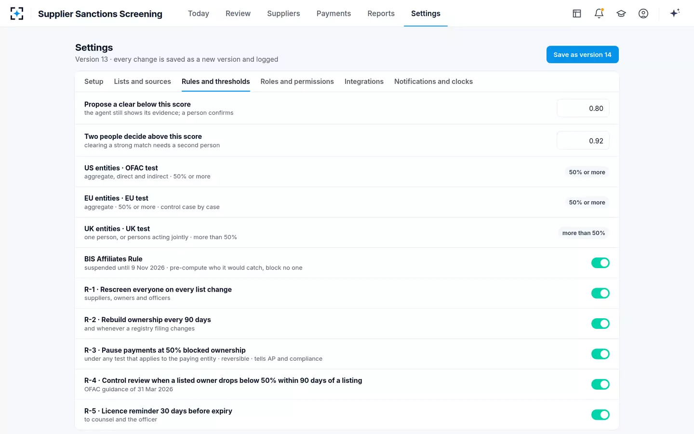Screen dimensions: 694x434
Task: Click the 'OFAC guidance of 31 Mar 2026' text
Action: pos(129,389)
